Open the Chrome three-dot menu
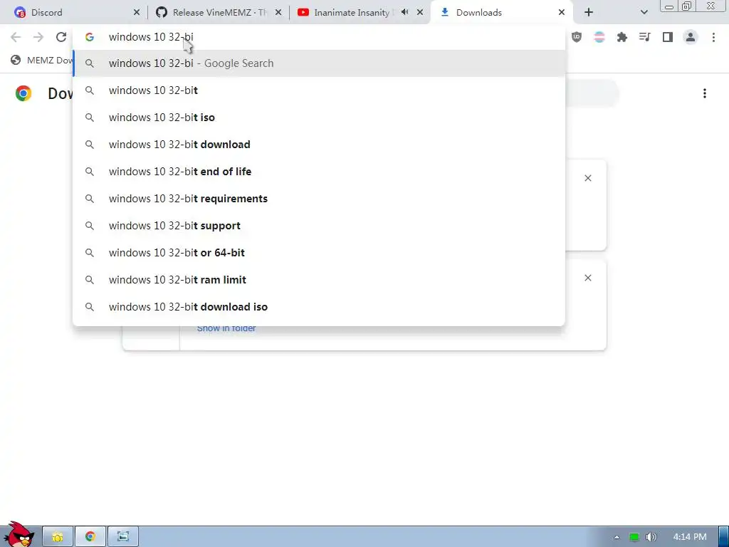Screen dimensions: 729x547 (713, 37)
